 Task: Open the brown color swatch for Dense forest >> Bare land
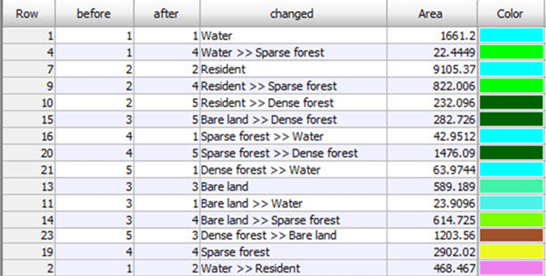coord(512,235)
